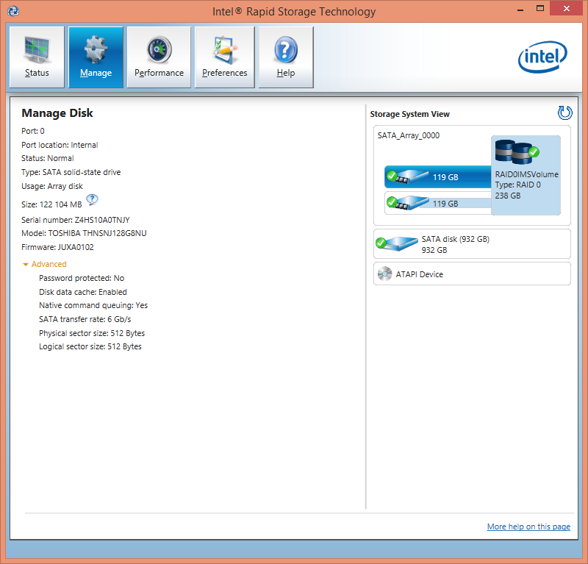Click the ATAPI Device label
The width and height of the screenshot is (588, 564).
click(419, 274)
